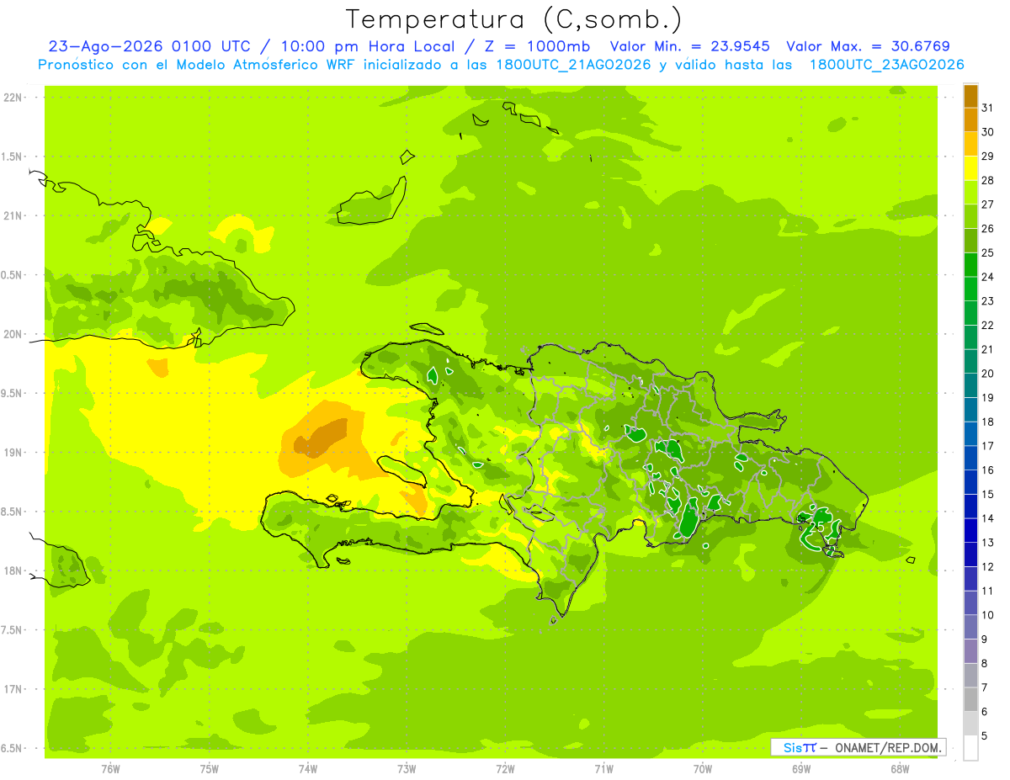Click the '76W' longitude axis label
The height and width of the screenshot is (780, 1010).
pos(110,768)
